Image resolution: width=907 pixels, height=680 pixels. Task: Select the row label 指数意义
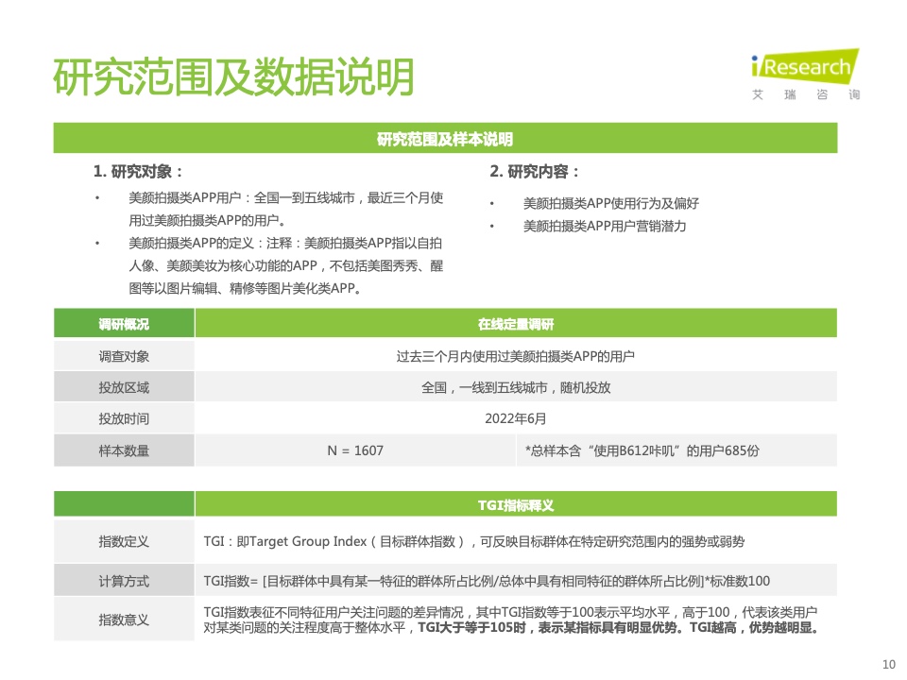click(124, 620)
